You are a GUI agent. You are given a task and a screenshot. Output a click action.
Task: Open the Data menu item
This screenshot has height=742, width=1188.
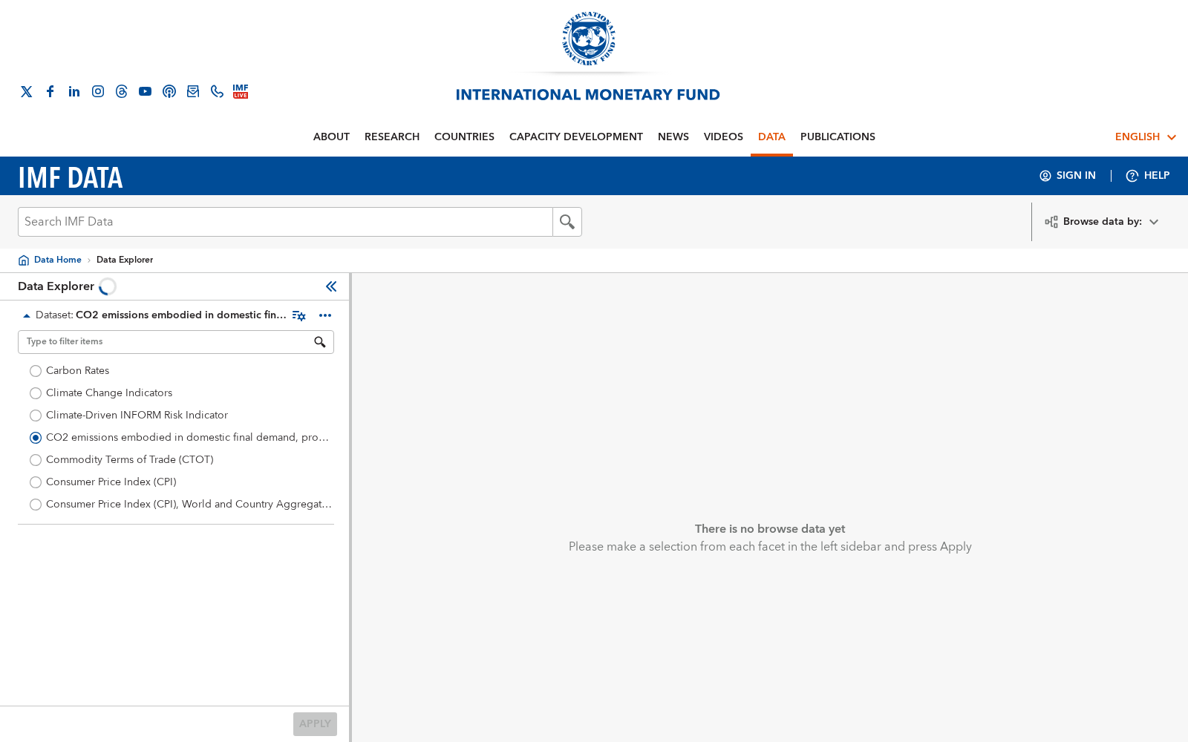click(x=771, y=137)
